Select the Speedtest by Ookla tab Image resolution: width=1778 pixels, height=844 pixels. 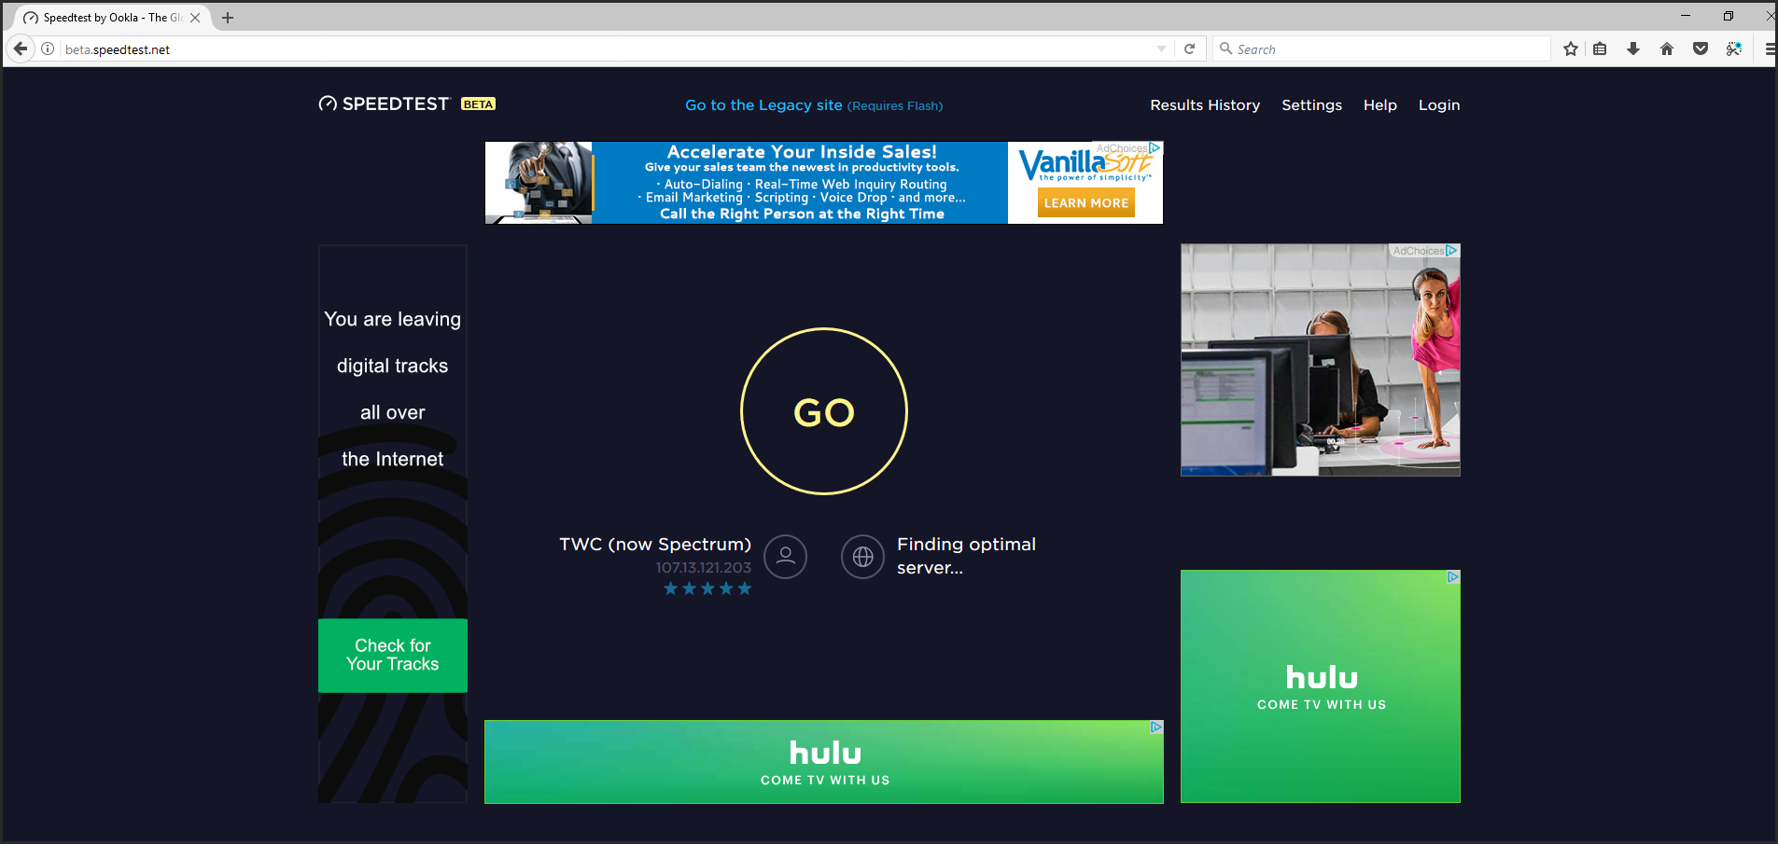(x=112, y=18)
